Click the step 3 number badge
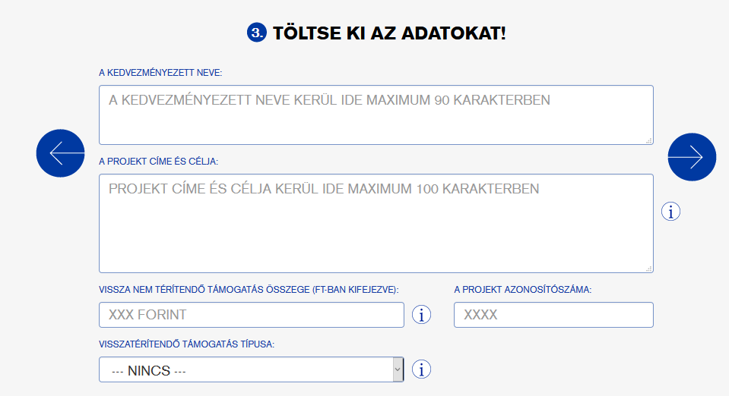729x396 pixels. click(257, 33)
